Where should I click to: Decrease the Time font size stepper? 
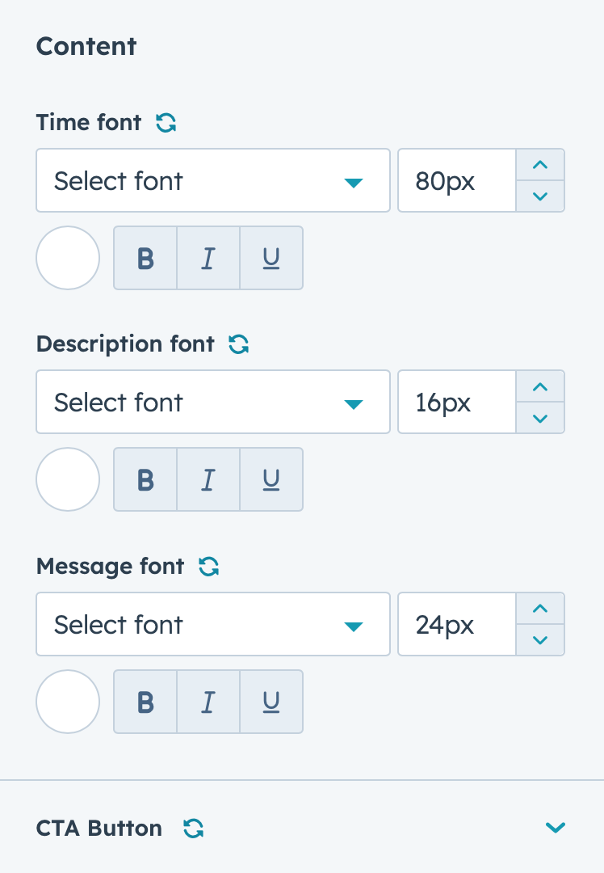(x=540, y=196)
